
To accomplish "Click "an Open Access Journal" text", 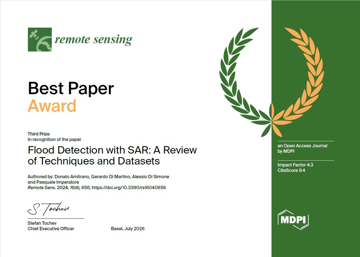I will tap(302, 146).
